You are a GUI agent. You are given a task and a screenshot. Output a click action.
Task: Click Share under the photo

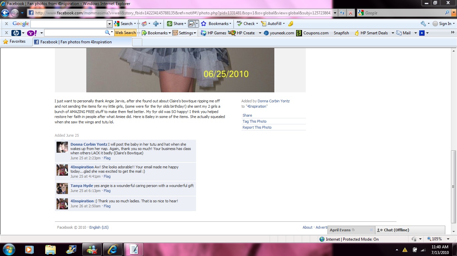pos(247,115)
